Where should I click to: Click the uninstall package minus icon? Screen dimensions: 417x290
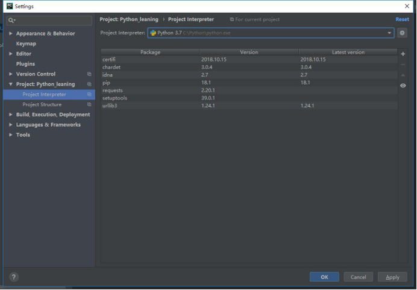(x=403, y=65)
